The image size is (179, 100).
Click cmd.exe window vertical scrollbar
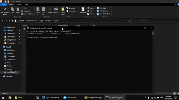pos(153,61)
